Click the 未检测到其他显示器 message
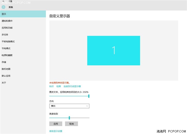The image size is (187, 134). coord(59,83)
